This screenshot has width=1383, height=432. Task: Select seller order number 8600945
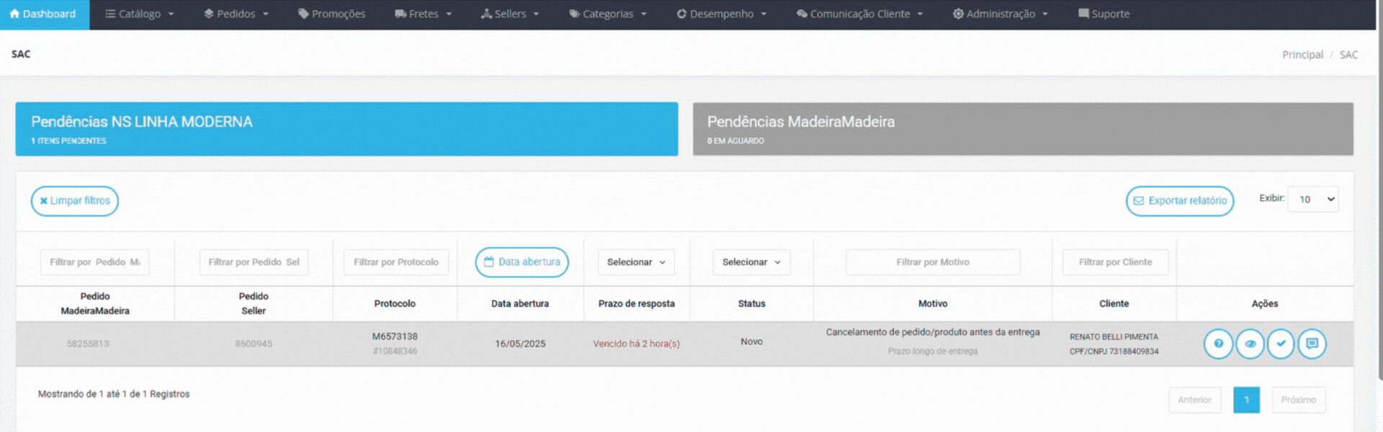click(254, 344)
